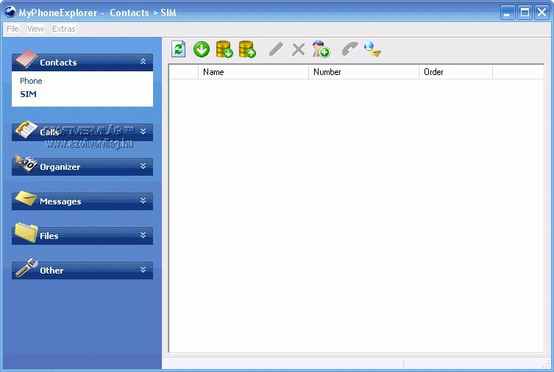This screenshot has width=554, height=372.
Task: Click the refresh view icon
Action: point(179,49)
